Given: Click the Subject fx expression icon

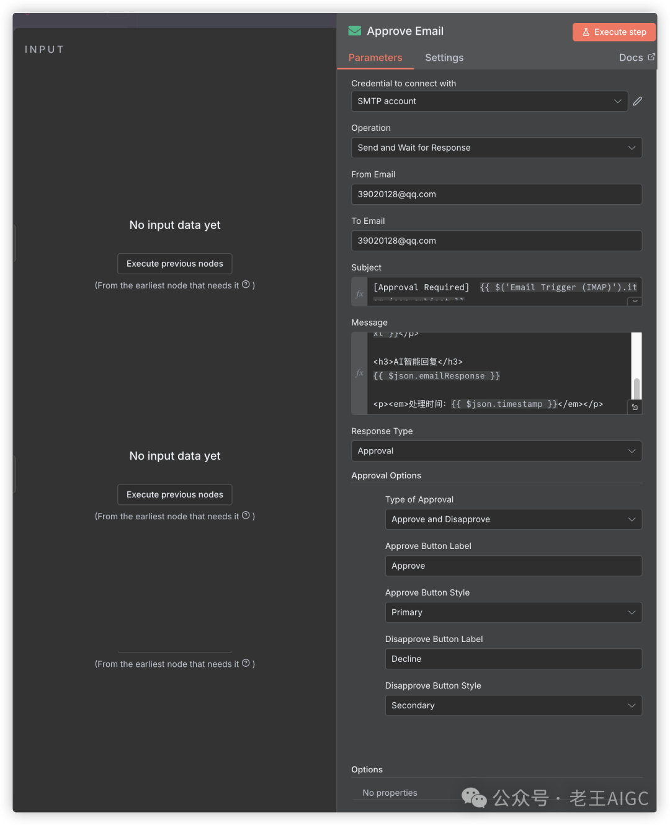Looking at the screenshot, I should pyautogui.click(x=359, y=294).
